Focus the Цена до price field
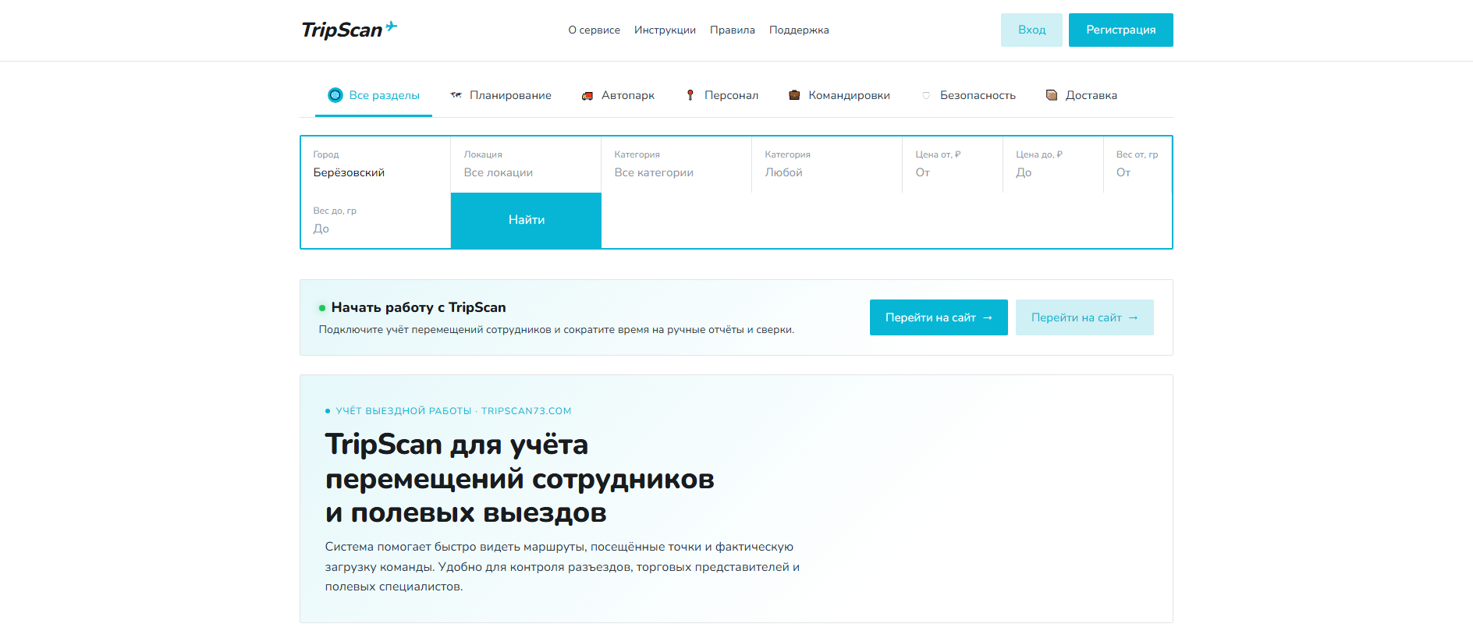This screenshot has height=638, width=1473. pyautogui.click(x=1053, y=165)
